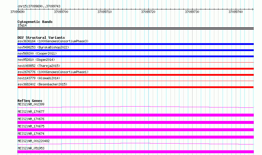Select variant label nsv952610 (Dogan2014)
The image size is (262, 155).
(x=36, y=60)
